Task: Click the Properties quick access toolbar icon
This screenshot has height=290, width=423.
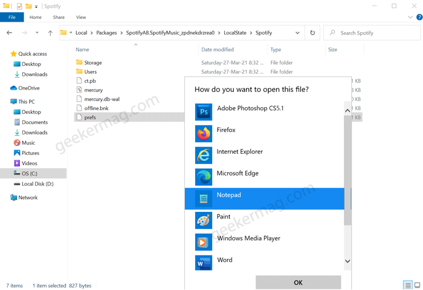Action: [x=19, y=6]
